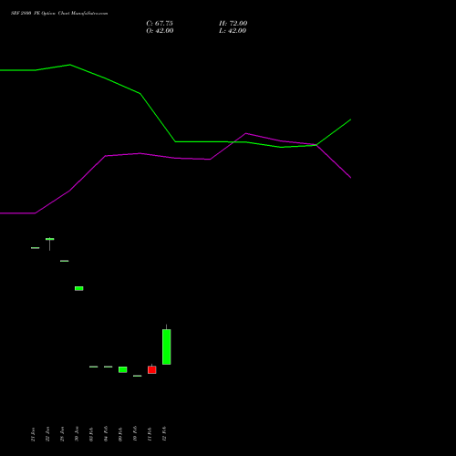This screenshot has height=456, width=456.
Task: Click the 22 Jan date label
Action: tap(47, 434)
